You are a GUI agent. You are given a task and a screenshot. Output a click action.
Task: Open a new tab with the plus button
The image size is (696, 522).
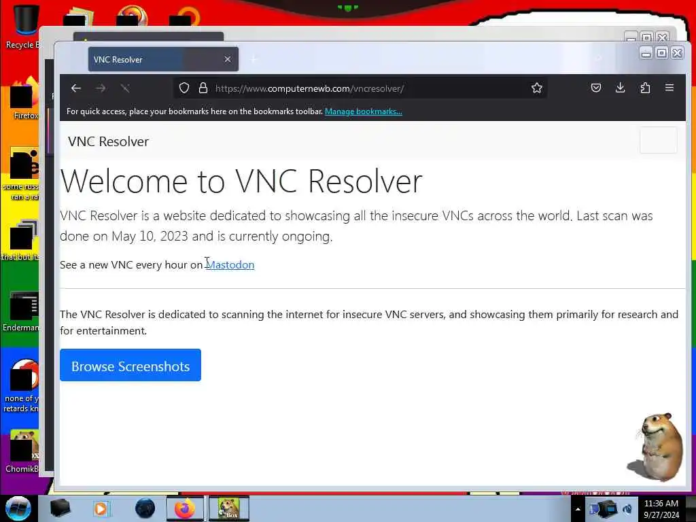coord(254,59)
